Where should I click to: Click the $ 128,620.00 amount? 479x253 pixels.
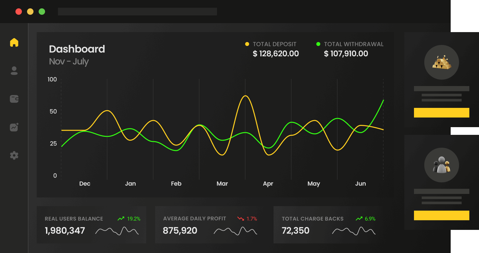(276, 54)
